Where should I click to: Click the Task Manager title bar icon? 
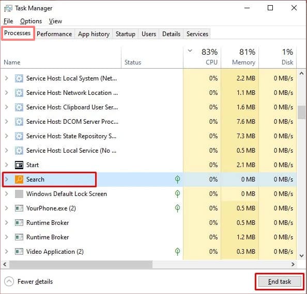[8, 8]
